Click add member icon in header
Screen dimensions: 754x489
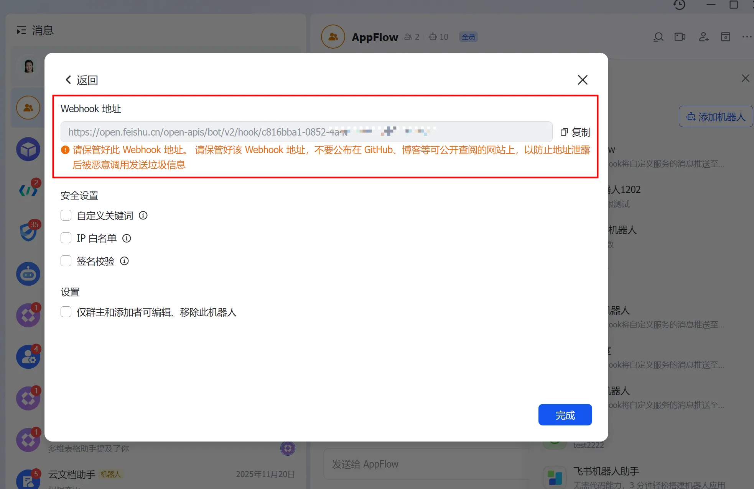click(703, 37)
